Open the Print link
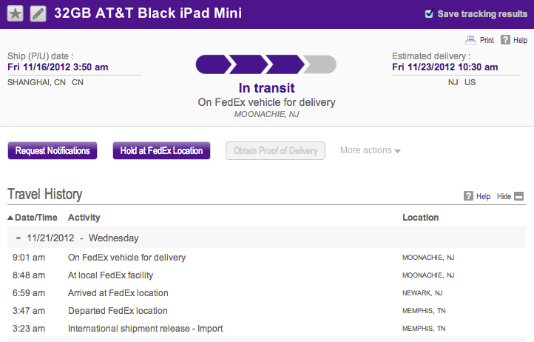Image resolution: width=534 pixels, height=342 pixels. coord(487,40)
